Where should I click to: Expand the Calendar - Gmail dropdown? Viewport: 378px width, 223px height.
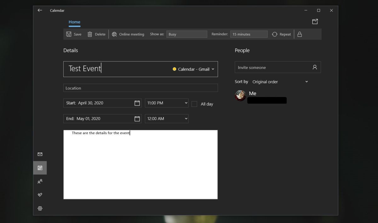[193, 69]
